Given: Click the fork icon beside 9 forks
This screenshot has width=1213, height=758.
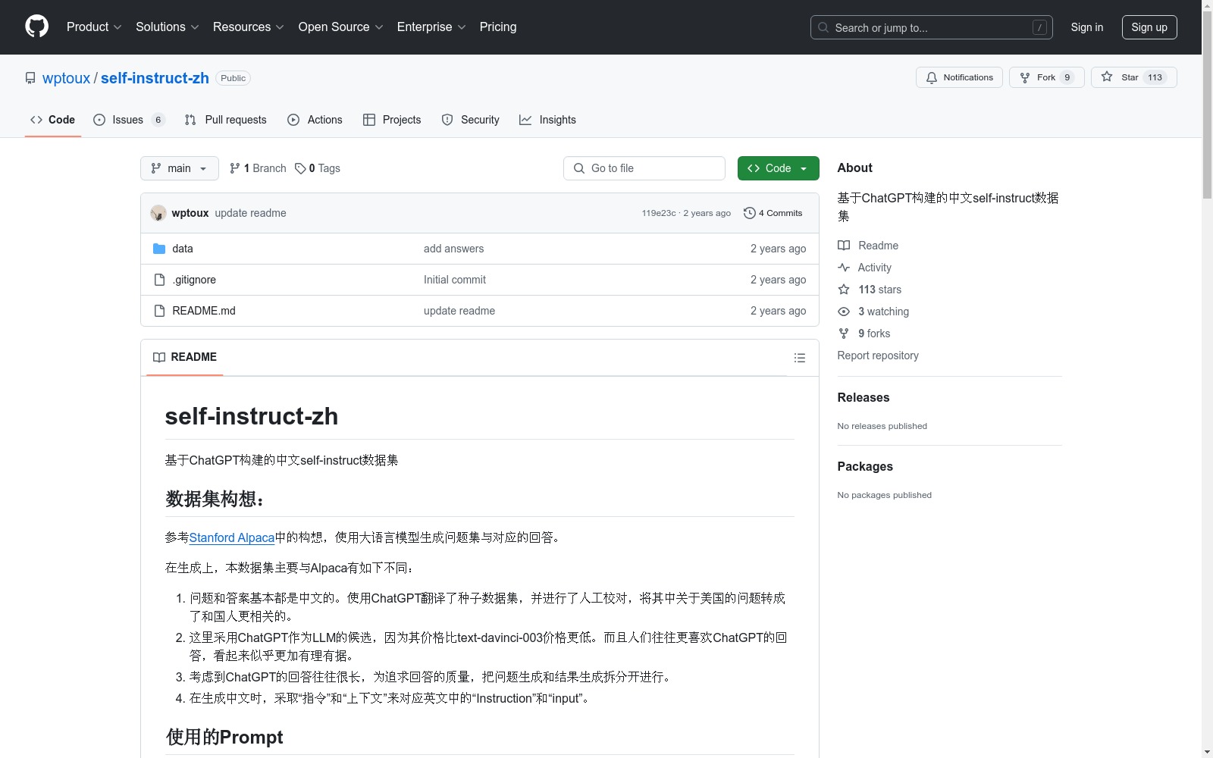Looking at the screenshot, I should (844, 334).
